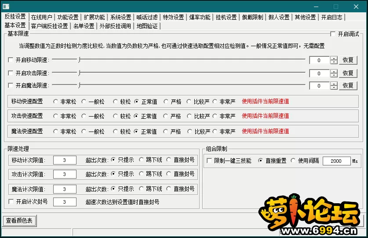The height and width of the screenshot is (238, 368).
Task: Click 恢复 button for 魔法限速
Action: (x=348, y=85)
